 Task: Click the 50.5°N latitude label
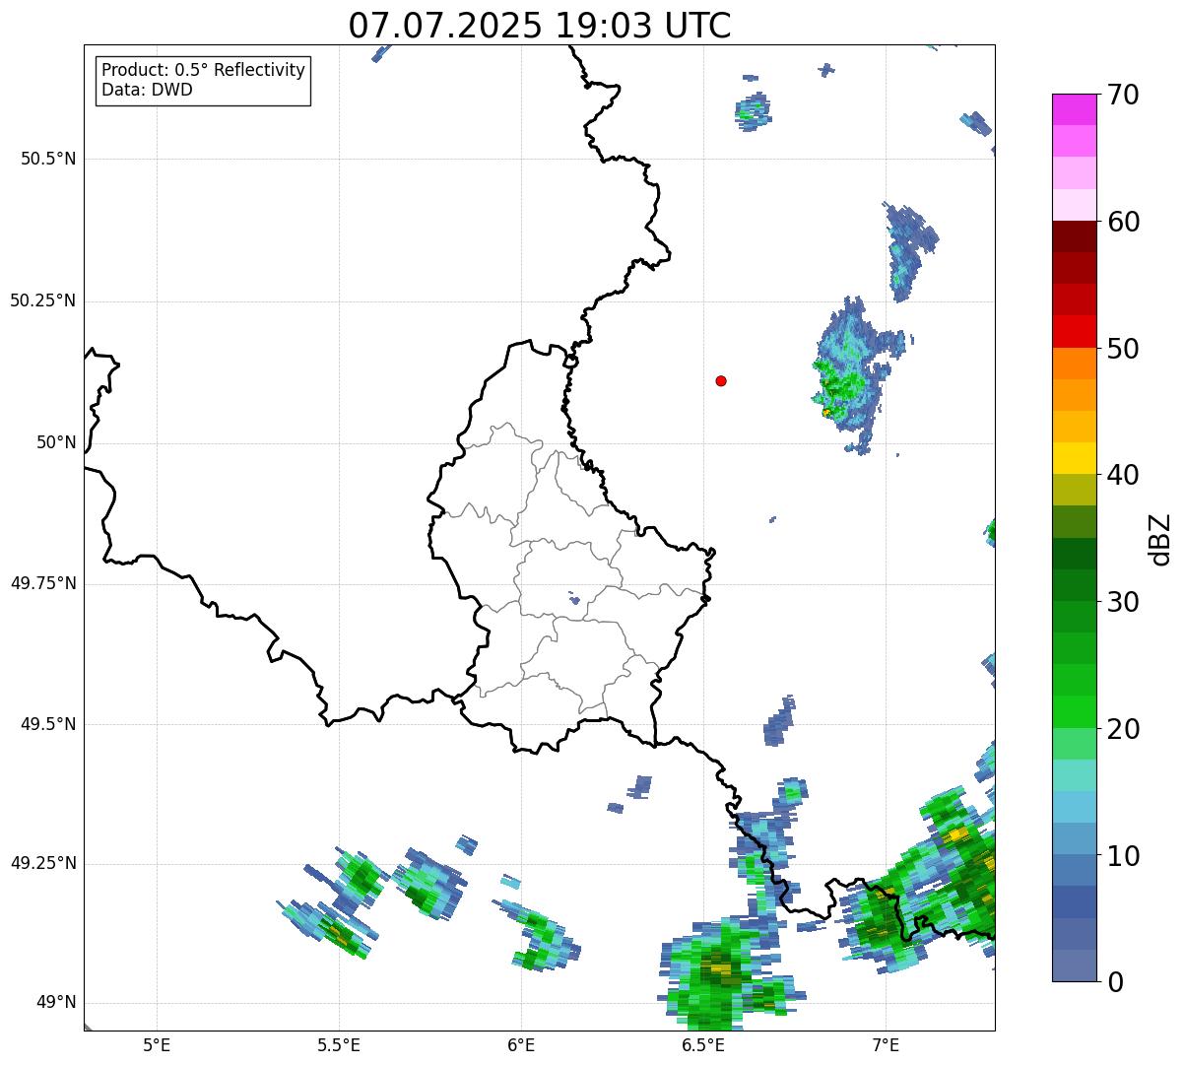(48, 159)
